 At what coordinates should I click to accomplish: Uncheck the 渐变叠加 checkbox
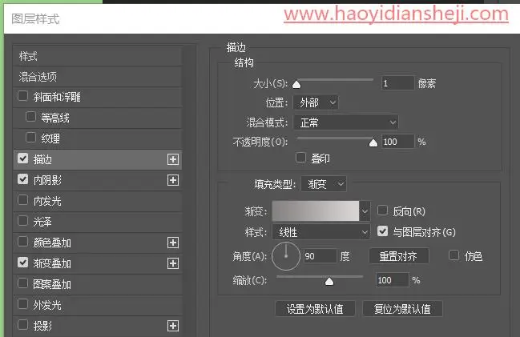tap(22, 263)
